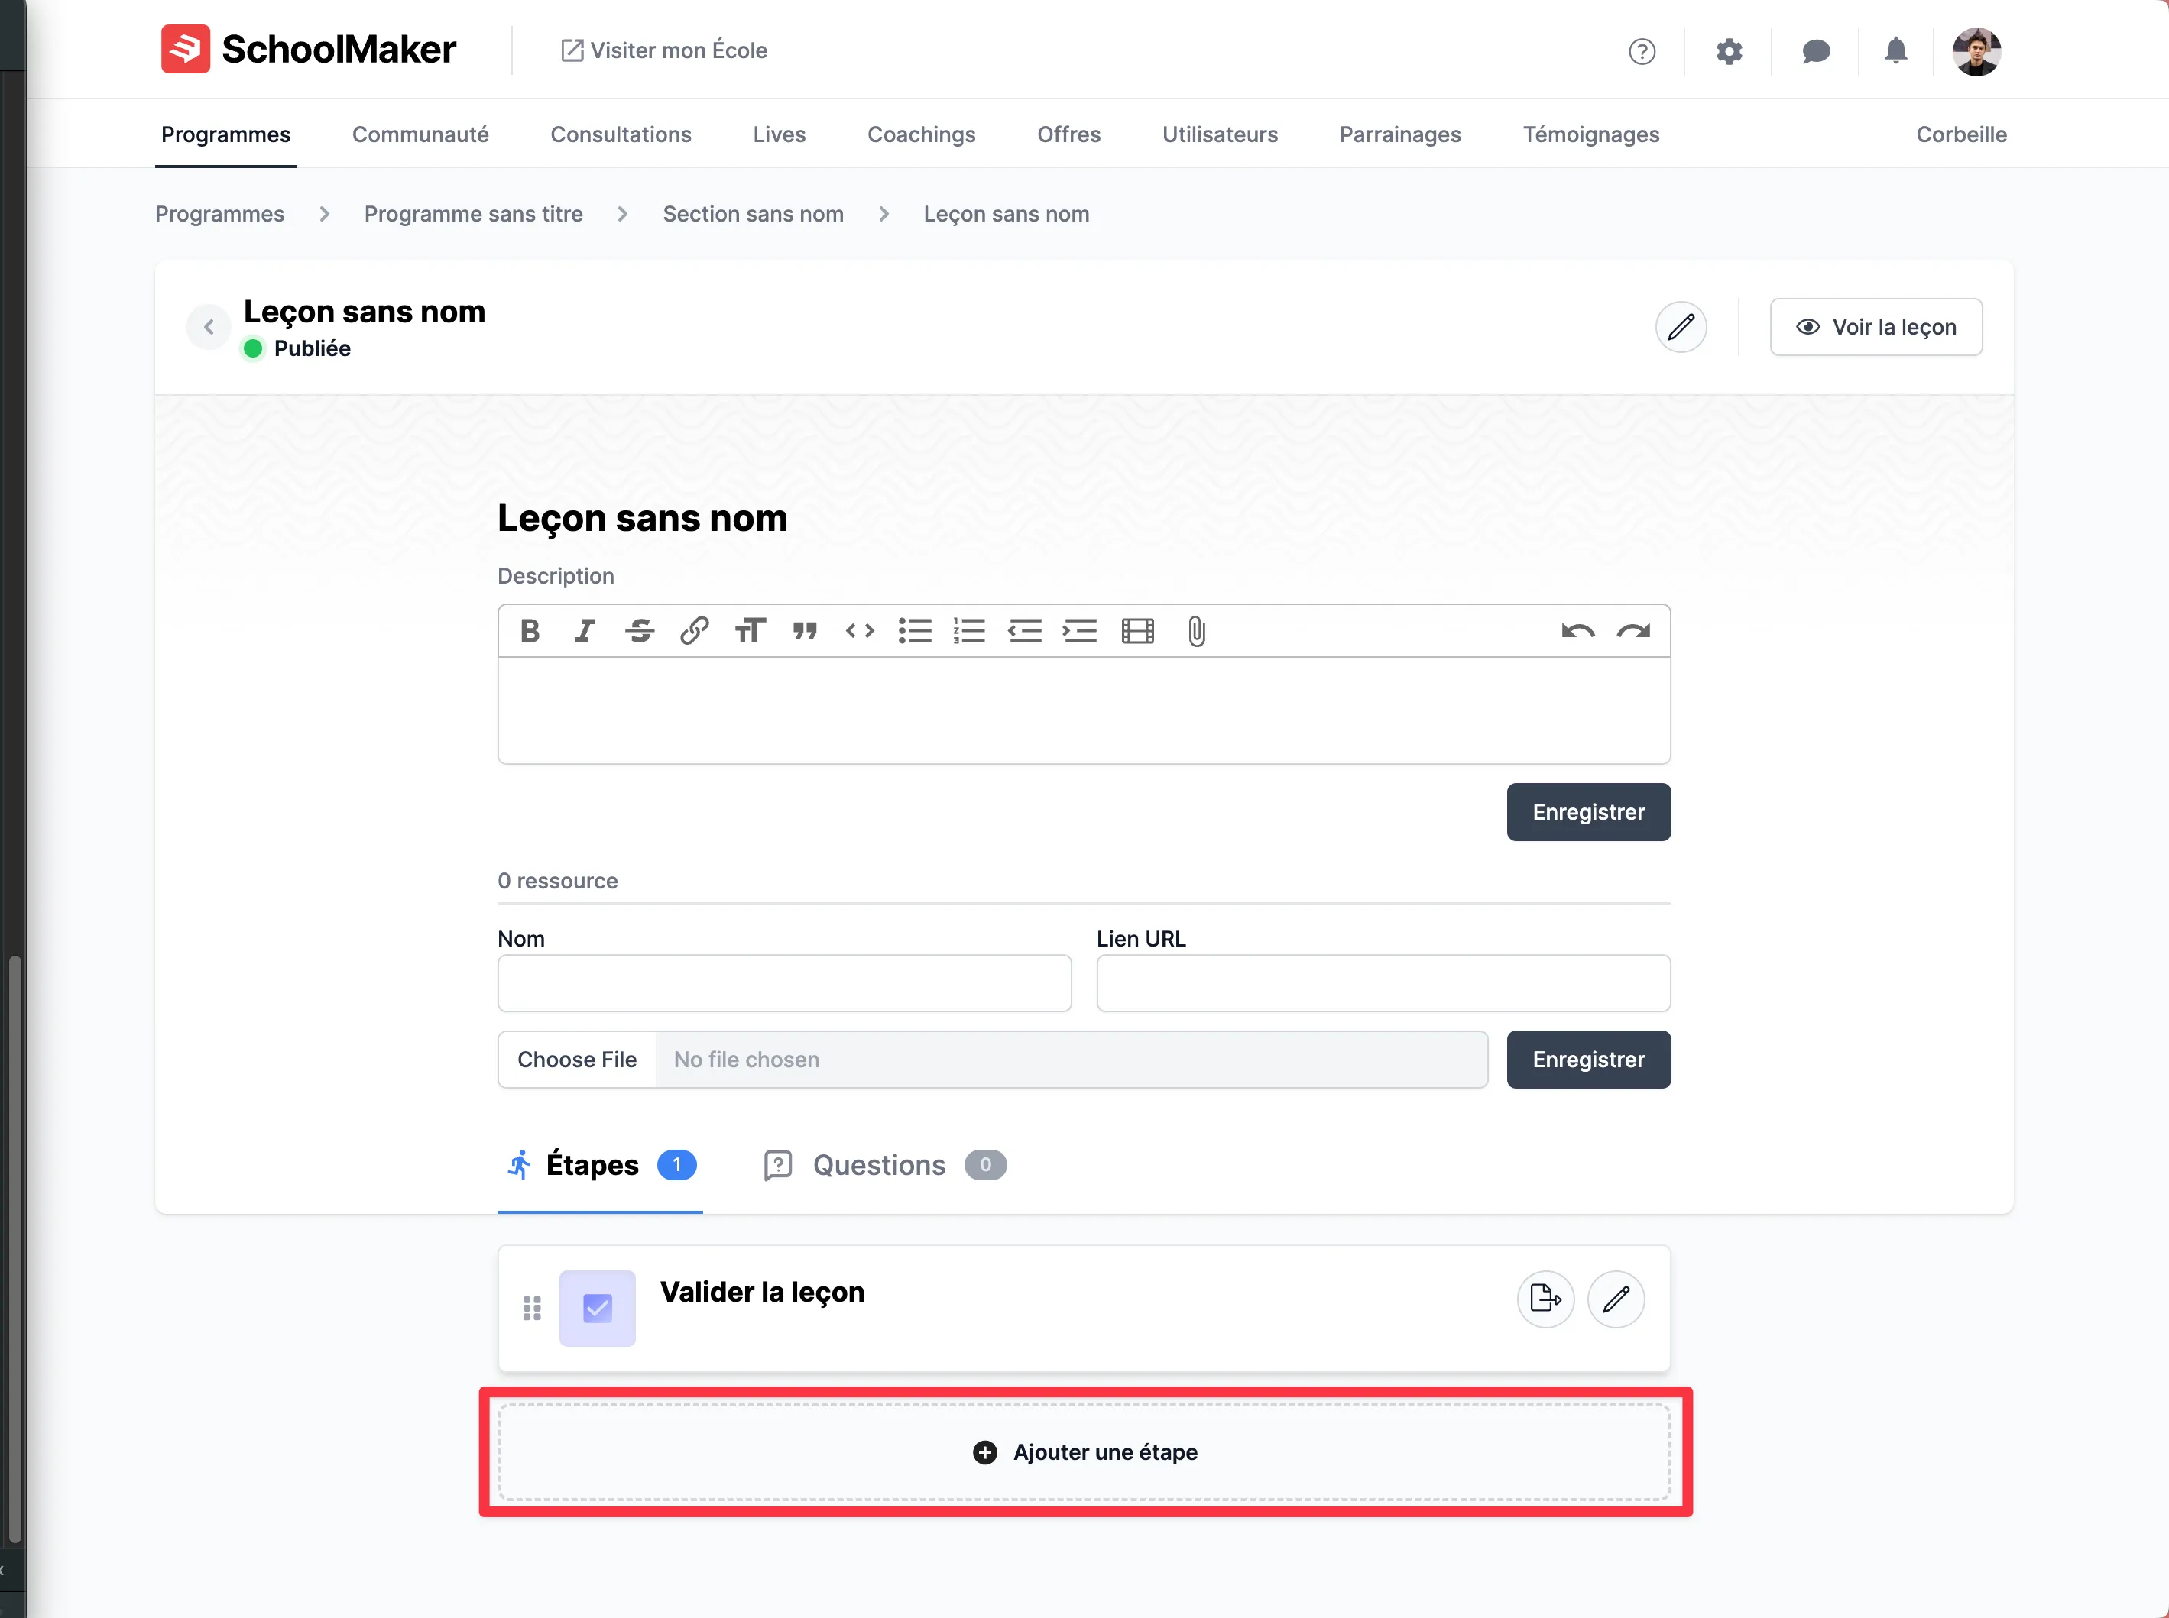Click the Publiée status indicator
Screen dimensions: 2169x1618
coord(297,348)
